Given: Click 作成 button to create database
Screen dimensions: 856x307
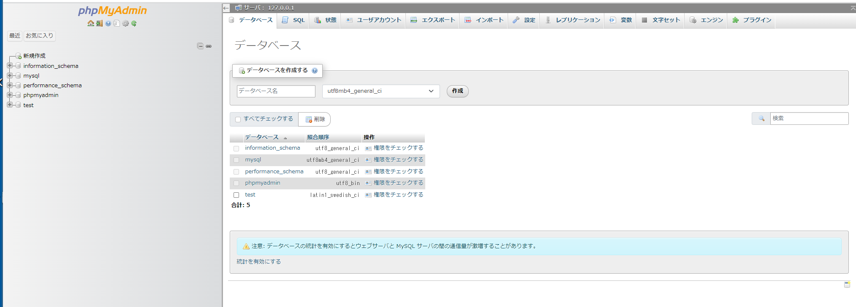Looking at the screenshot, I should [x=457, y=91].
